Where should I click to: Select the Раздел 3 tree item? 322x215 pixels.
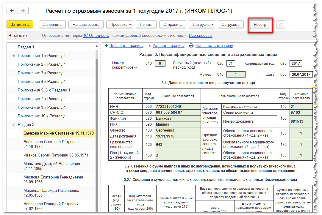pyautogui.click(x=26, y=124)
